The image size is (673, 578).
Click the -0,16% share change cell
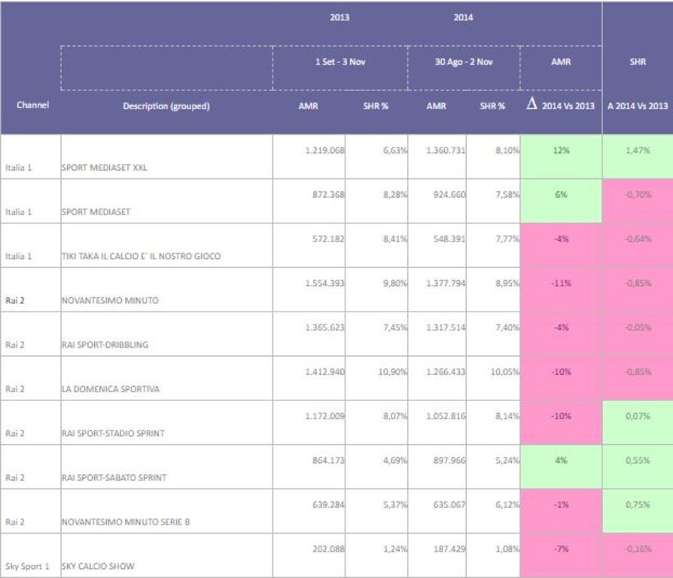[x=638, y=555]
